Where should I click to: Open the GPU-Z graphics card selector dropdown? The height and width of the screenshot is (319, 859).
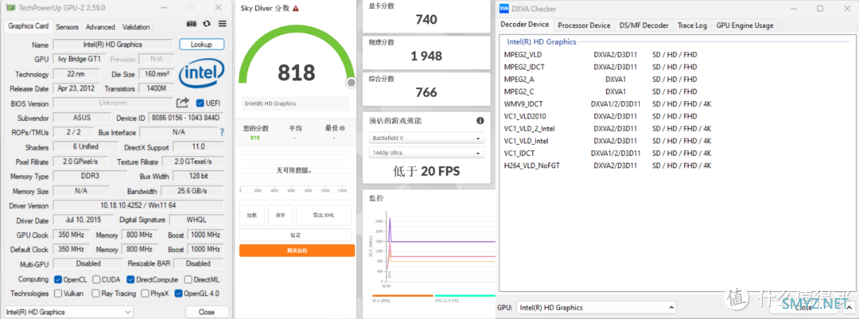(68, 312)
